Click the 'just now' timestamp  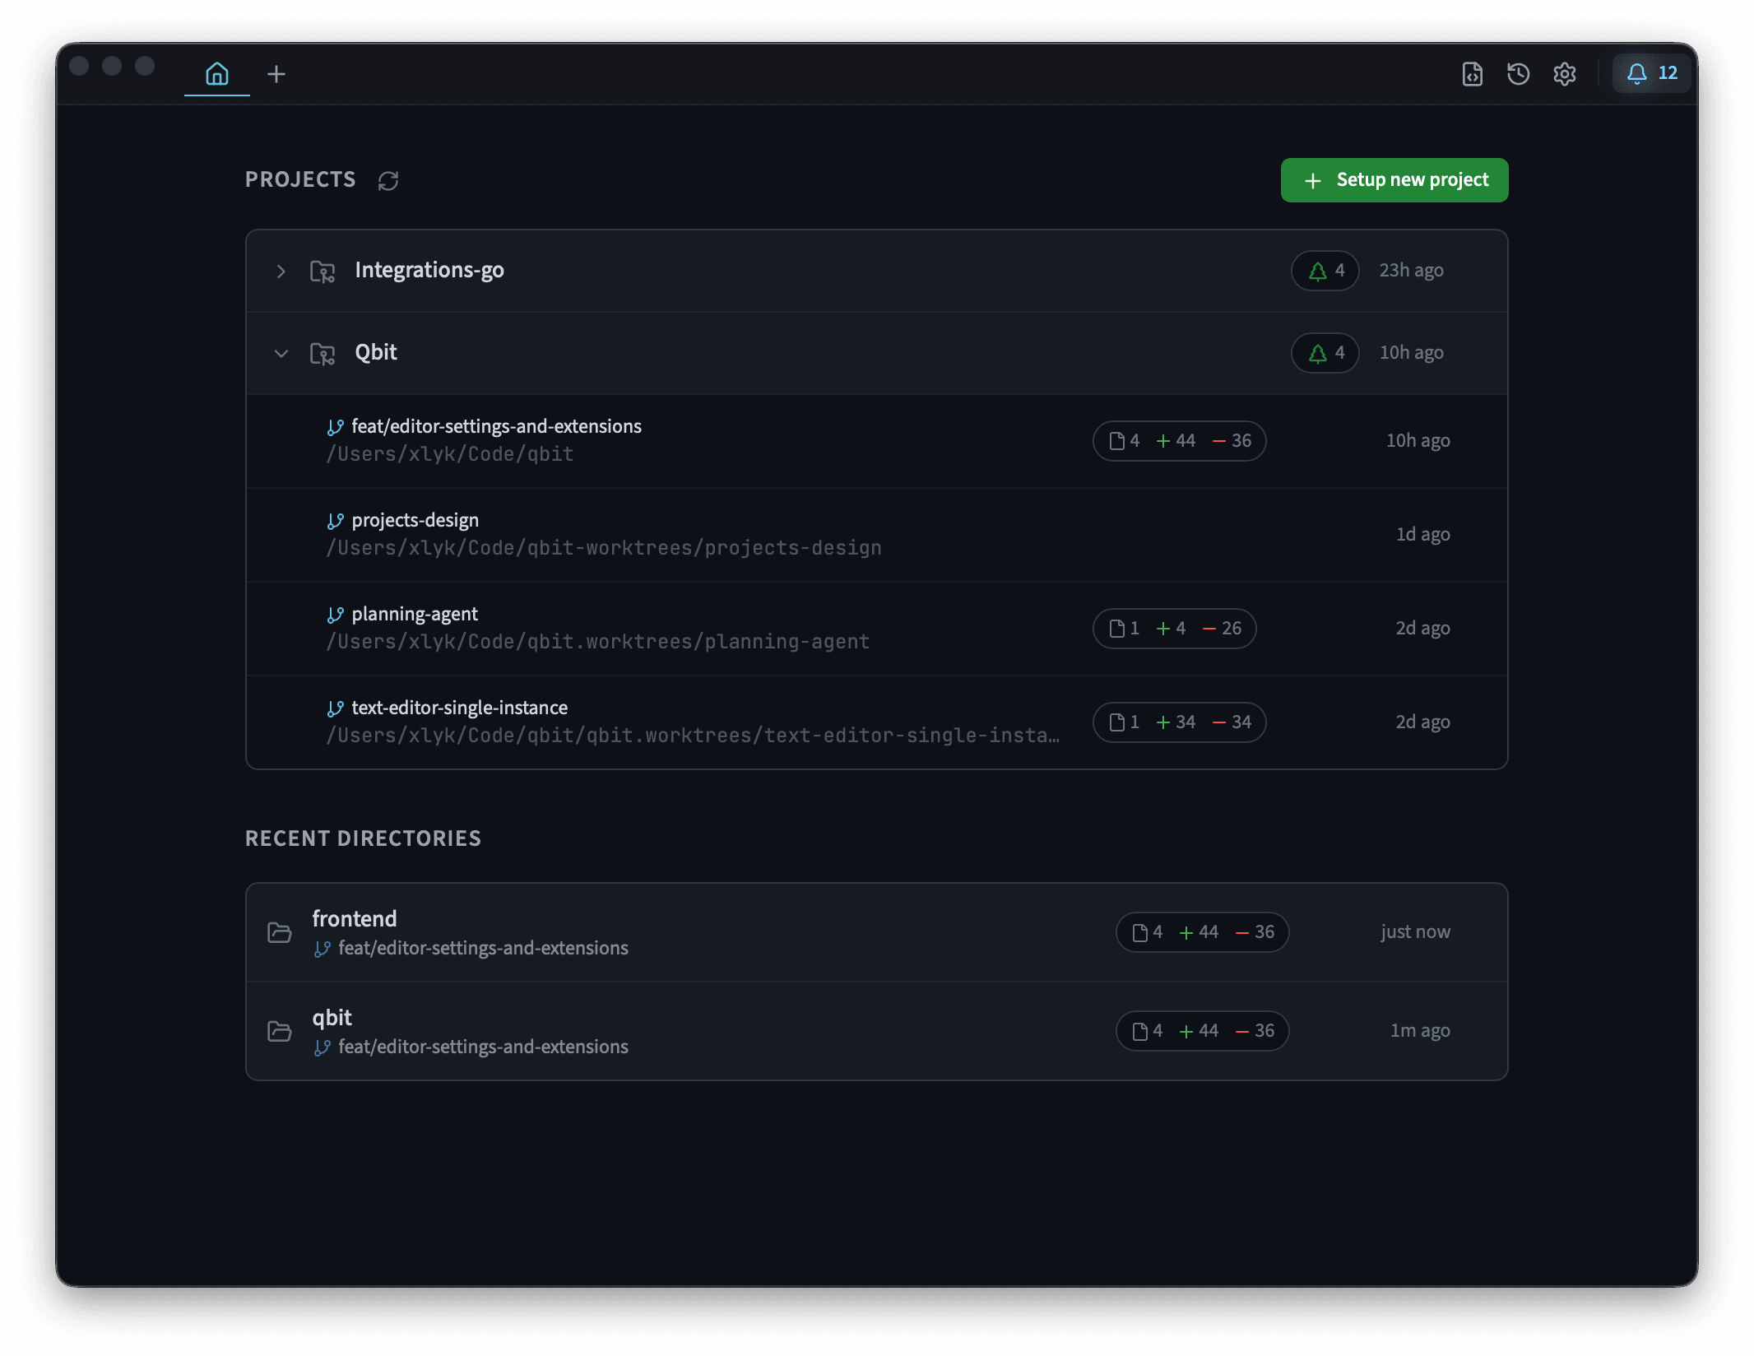coord(1415,932)
